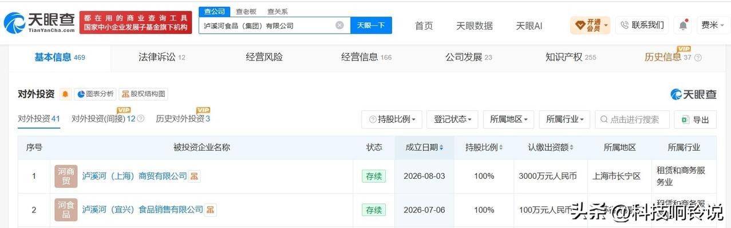This screenshot has width=731, height=228.
Task: Click the help icon next to 对外投资(间接)
Action: [x=141, y=119]
